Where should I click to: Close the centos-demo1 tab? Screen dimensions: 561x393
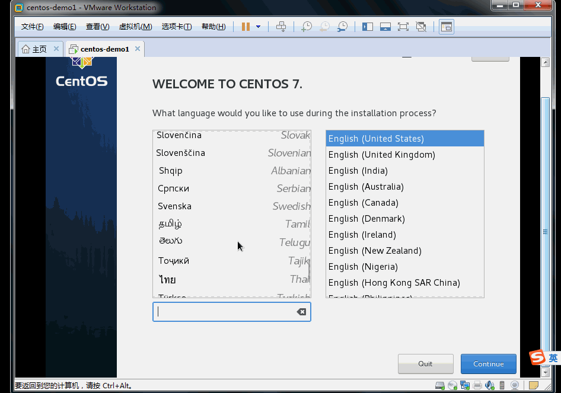tap(138, 49)
